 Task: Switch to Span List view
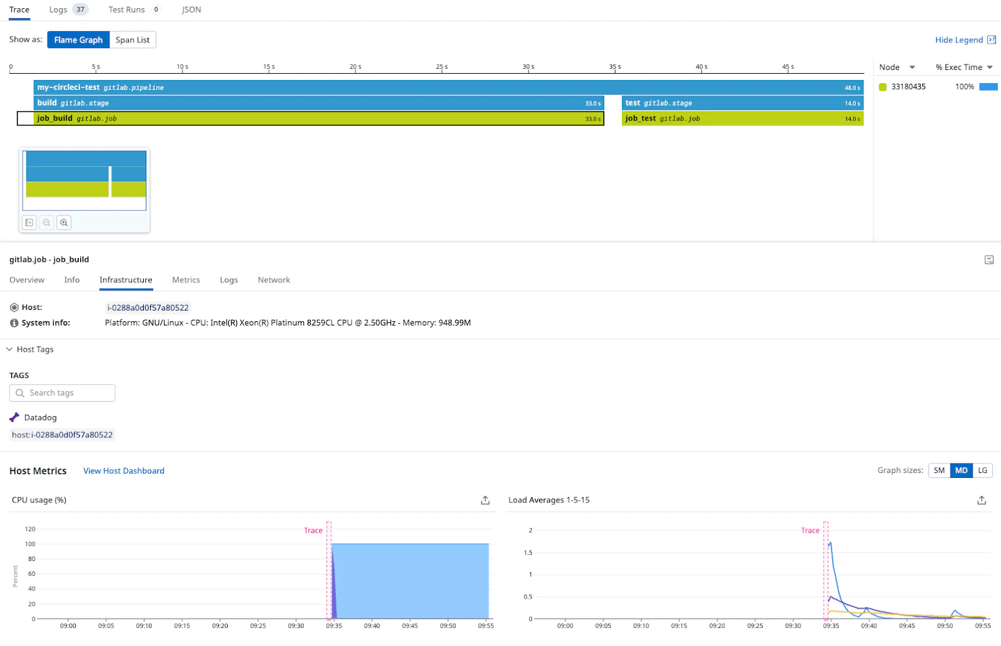pyautogui.click(x=133, y=40)
